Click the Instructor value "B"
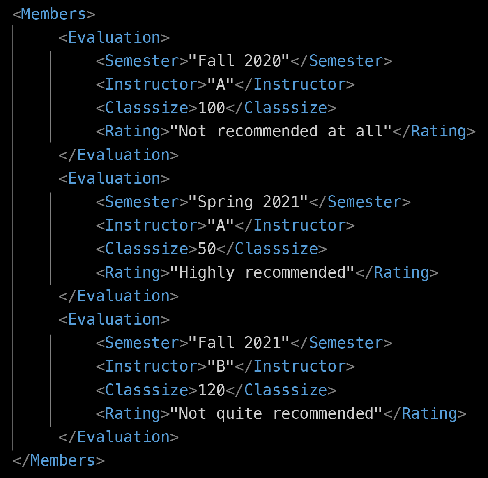The image size is (488, 478). click(x=221, y=366)
